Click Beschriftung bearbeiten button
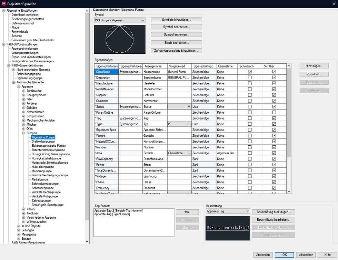The height and width of the screenshot is (260, 338). point(274,220)
